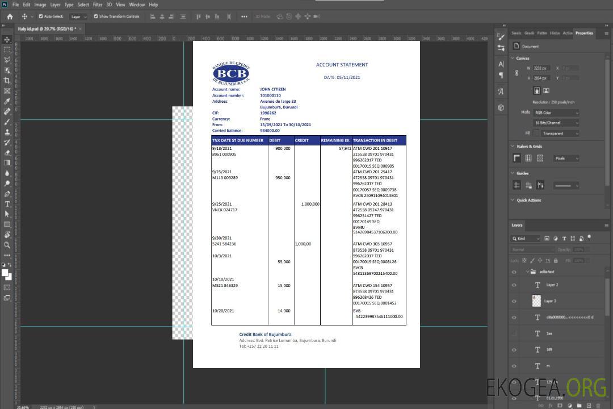The width and height of the screenshot is (613, 409).
Task: Hide the 'edite text' layer group
Action: (x=514, y=272)
